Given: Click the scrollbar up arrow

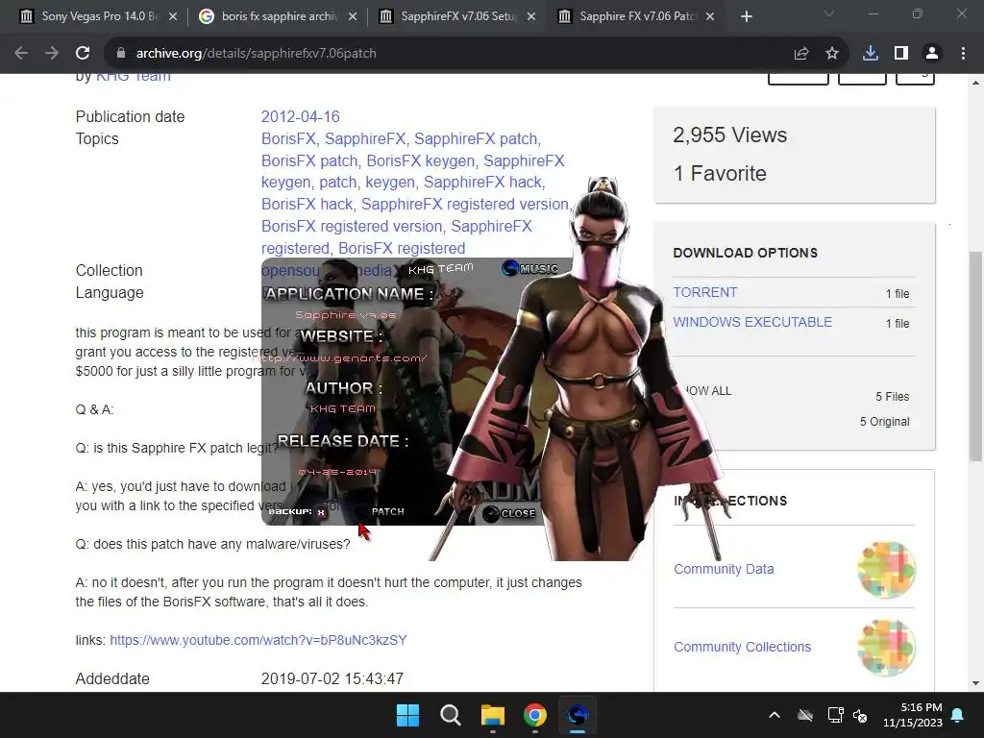Looking at the screenshot, I should tap(975, 83).
